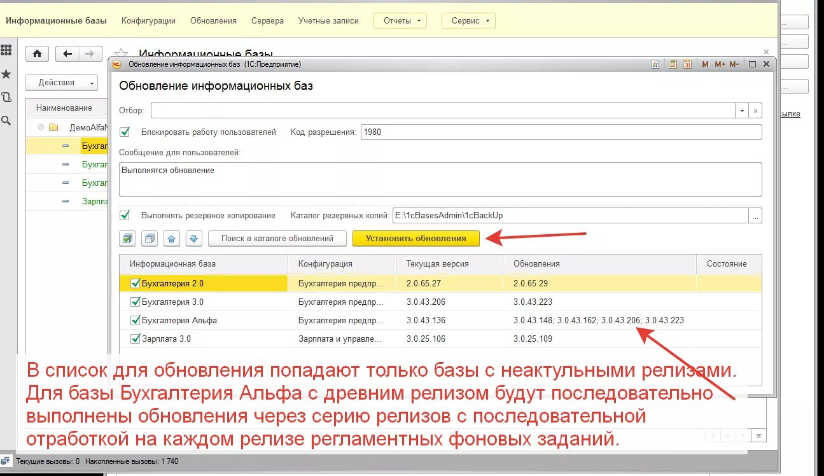
Task: Collapse the ДемоAlfa tree group
Action: (x=40, y=127)
